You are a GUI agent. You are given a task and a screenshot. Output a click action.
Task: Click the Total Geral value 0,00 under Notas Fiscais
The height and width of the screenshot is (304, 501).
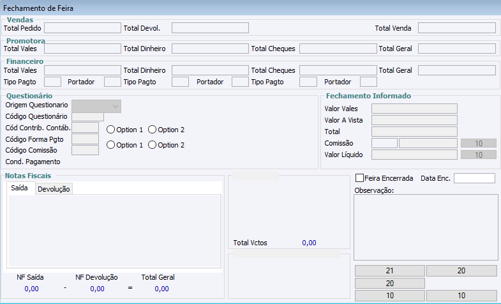[x=161, y=289]
